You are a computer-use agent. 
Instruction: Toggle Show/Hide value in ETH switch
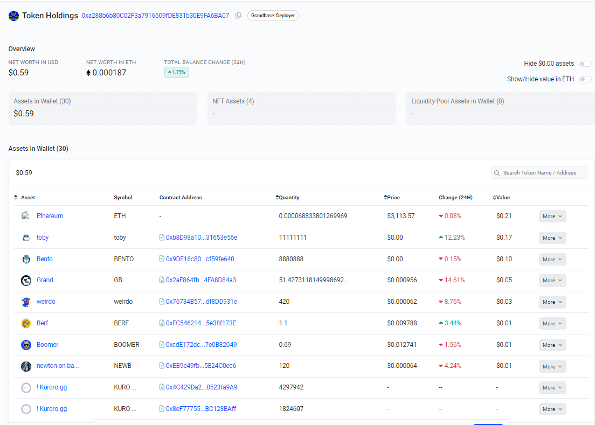pos(585,79)
